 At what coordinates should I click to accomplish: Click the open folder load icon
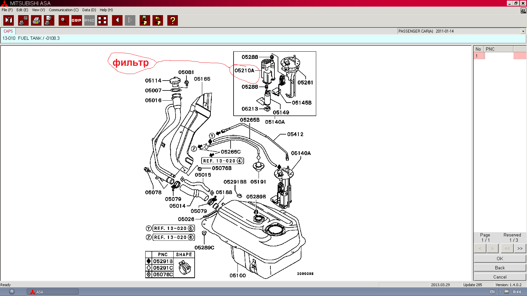tap(158, 20)
